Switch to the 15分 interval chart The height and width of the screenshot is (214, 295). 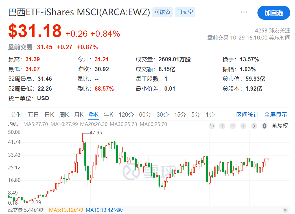(180, 115)
